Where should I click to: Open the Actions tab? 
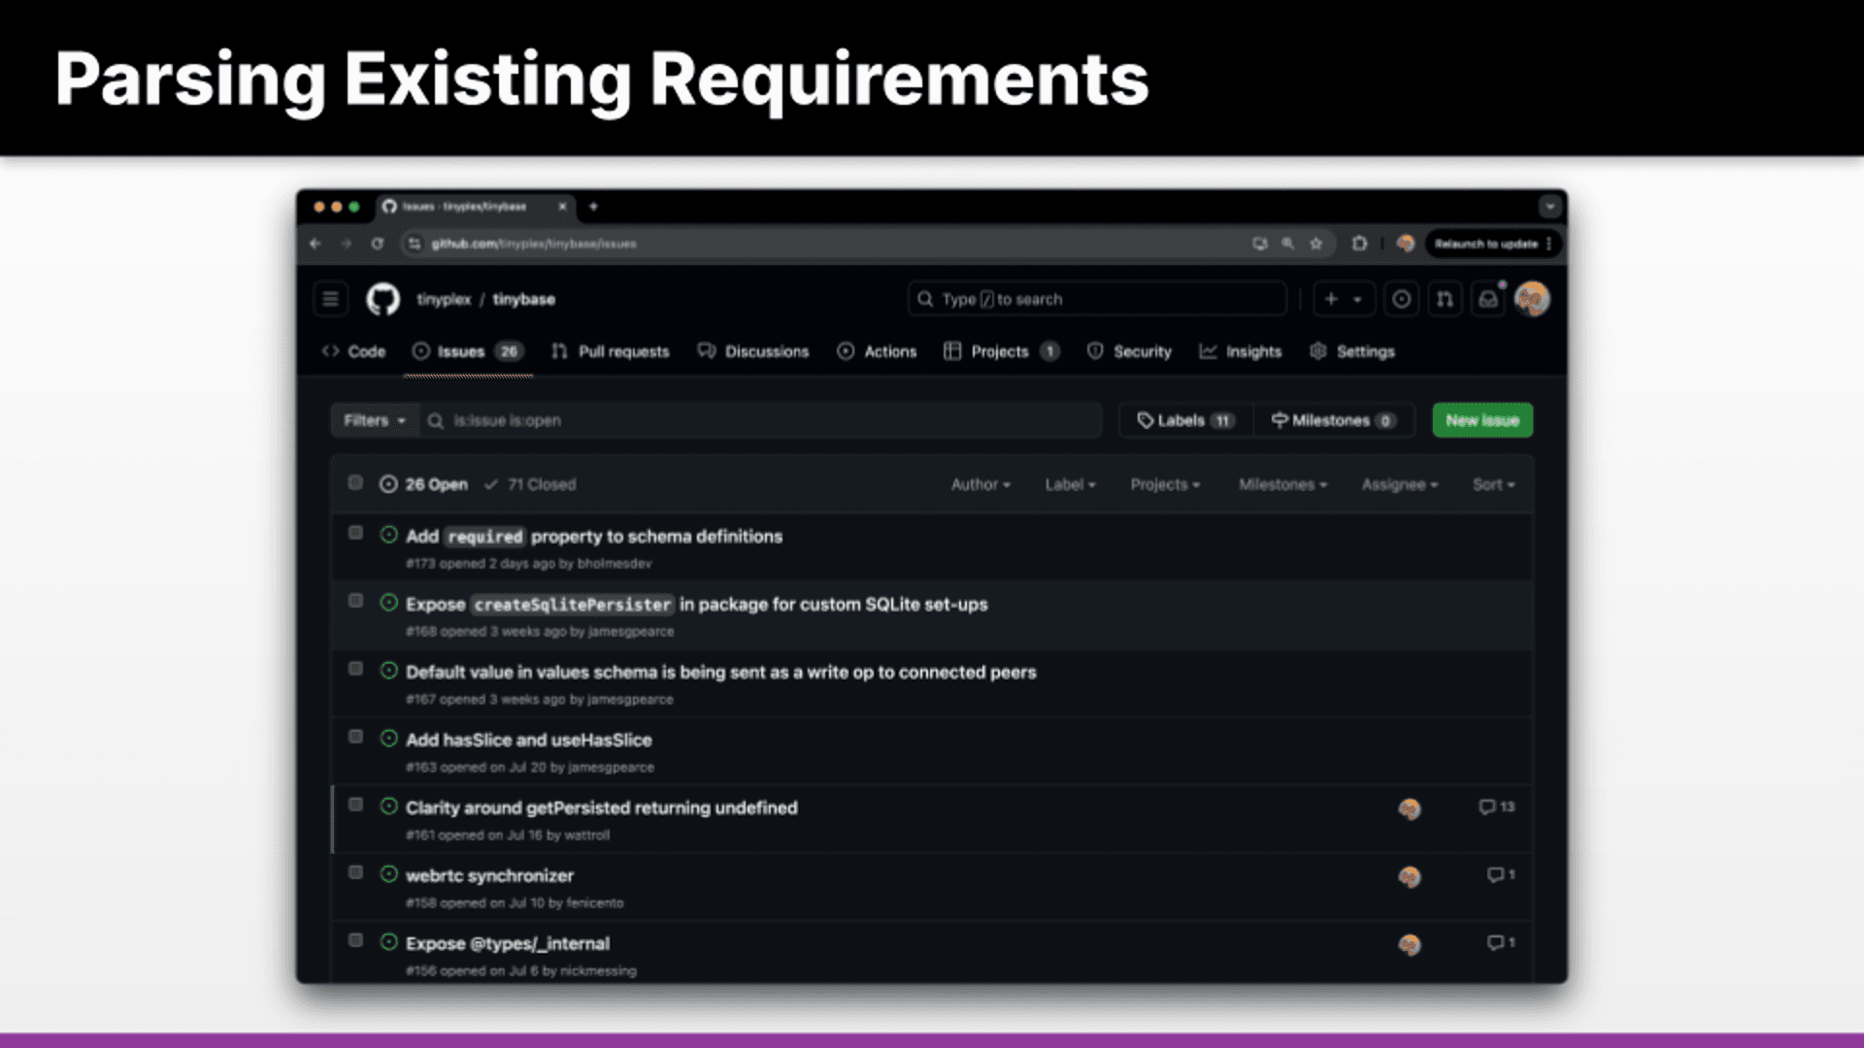coord(877,351)
